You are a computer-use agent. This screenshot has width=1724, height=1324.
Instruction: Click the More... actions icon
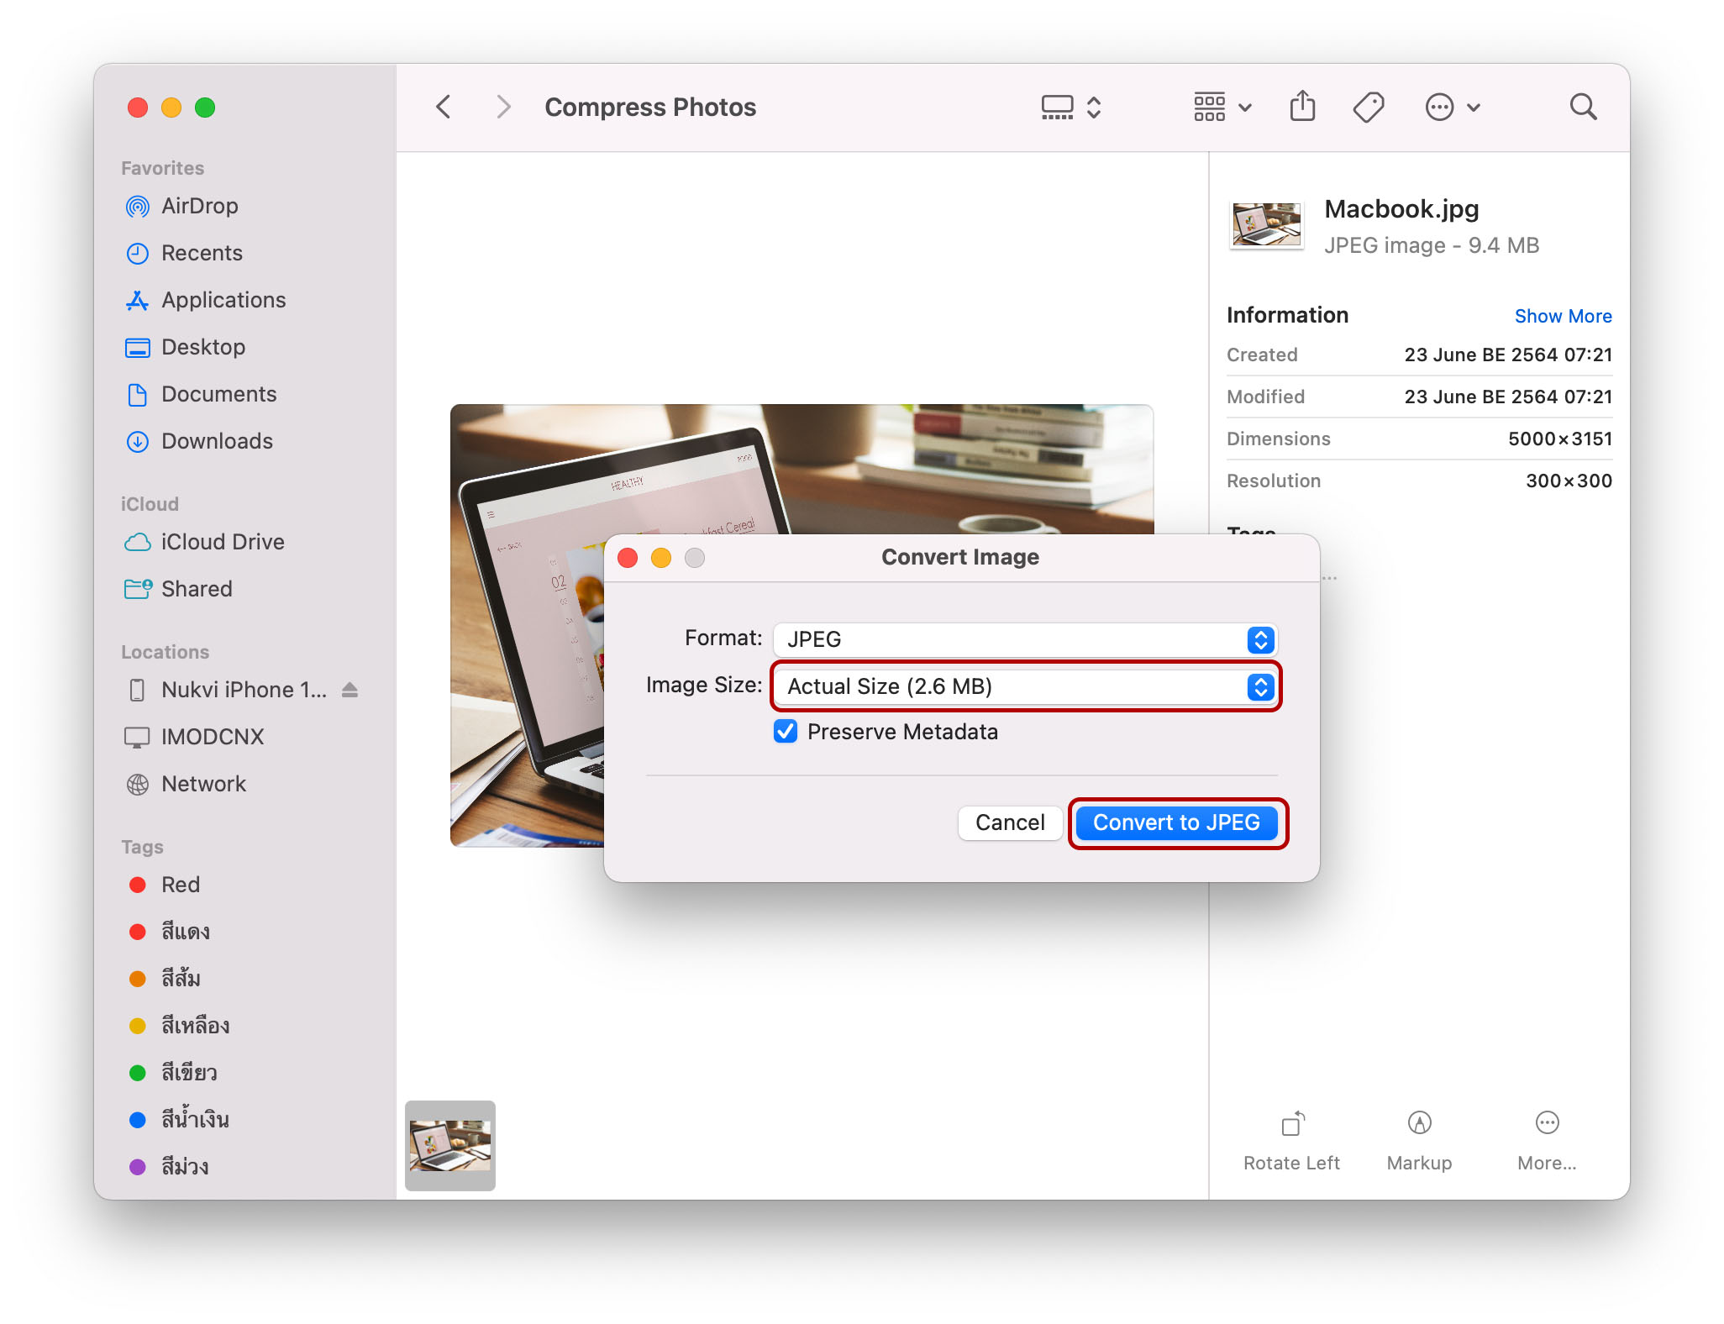[x=1547, y=1124]
